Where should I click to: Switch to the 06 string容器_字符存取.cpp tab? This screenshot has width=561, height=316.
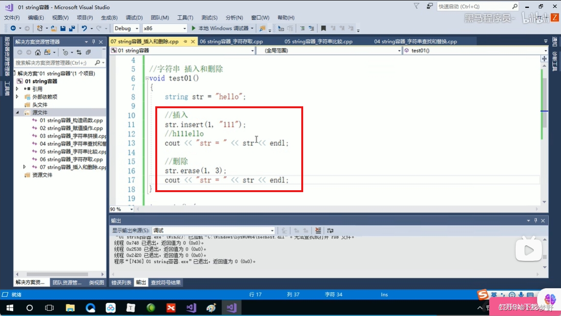click(231, 41)
